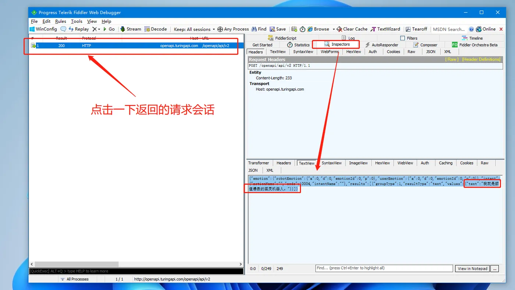The width and height of the screenshot is (515, 290).
Task: Switch to the FiddlerScript tab
Action: pyautogui.click(x=282, y=38)
